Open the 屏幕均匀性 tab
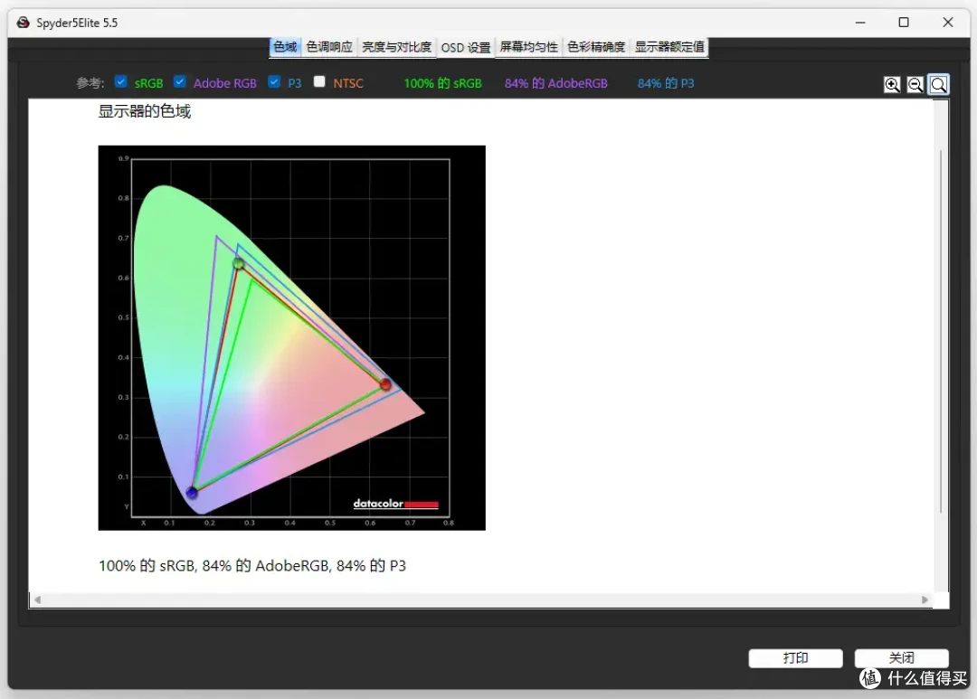977x699 pixels. (528, 47)
